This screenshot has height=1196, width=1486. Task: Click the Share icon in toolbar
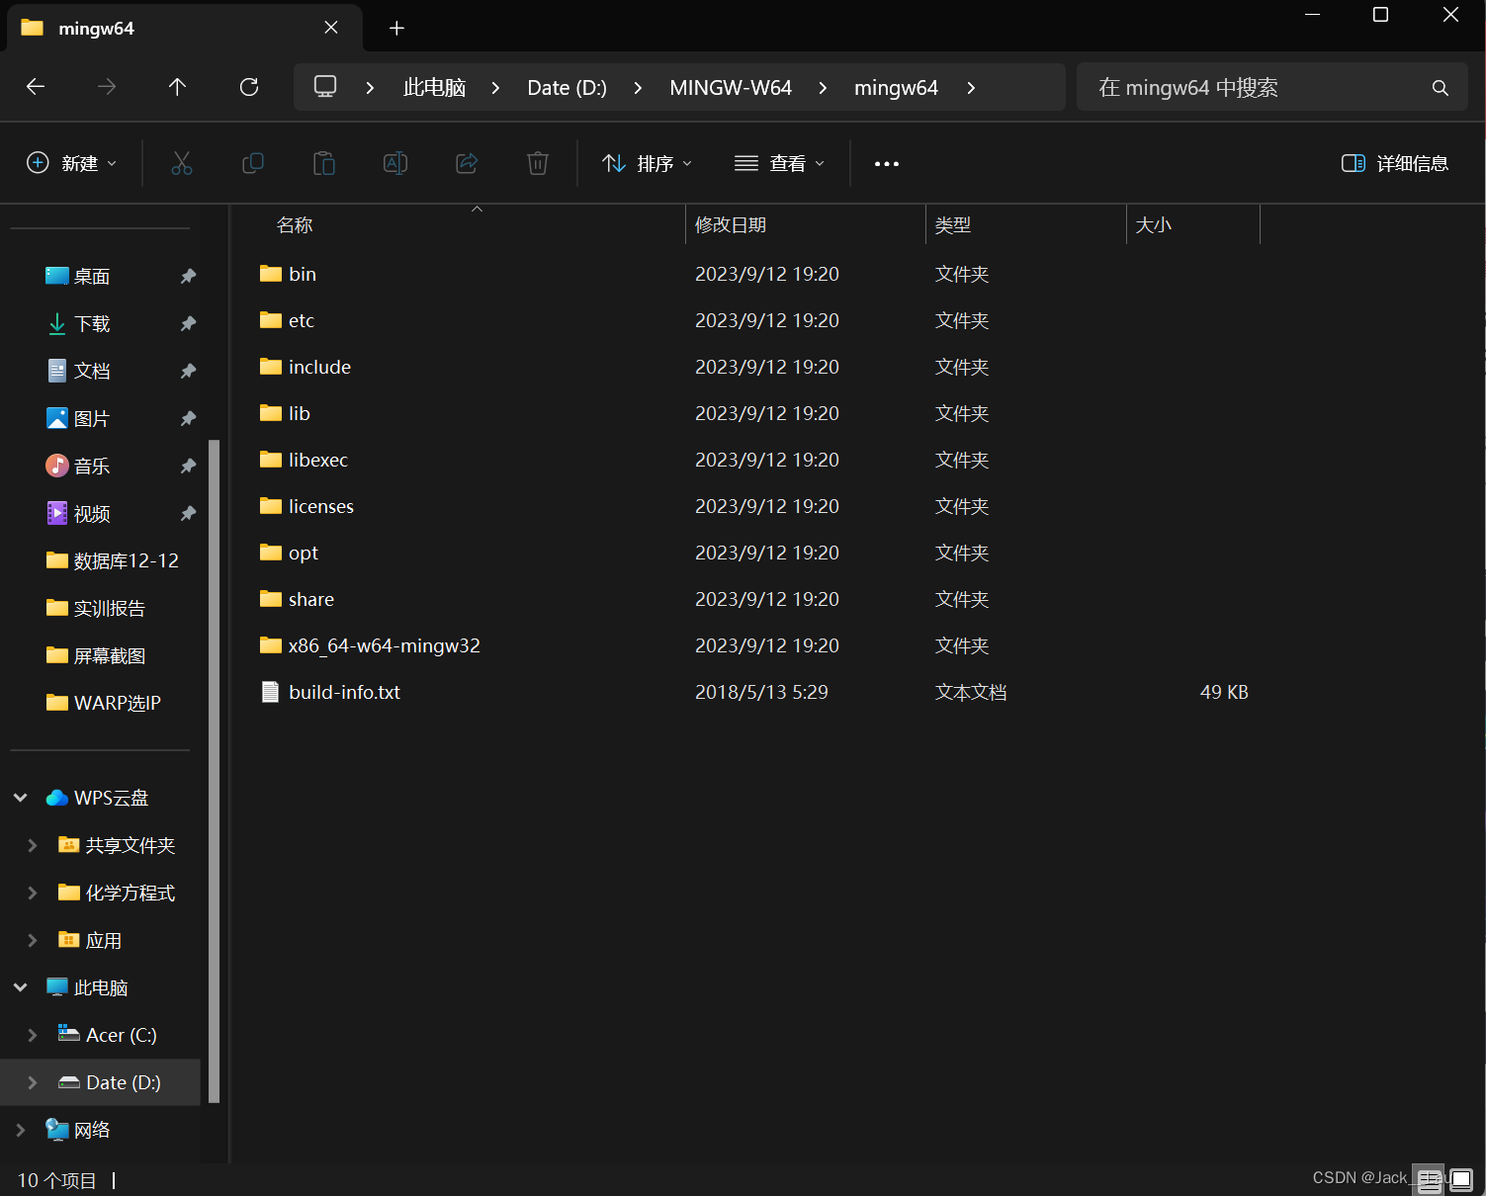[467, 163]
